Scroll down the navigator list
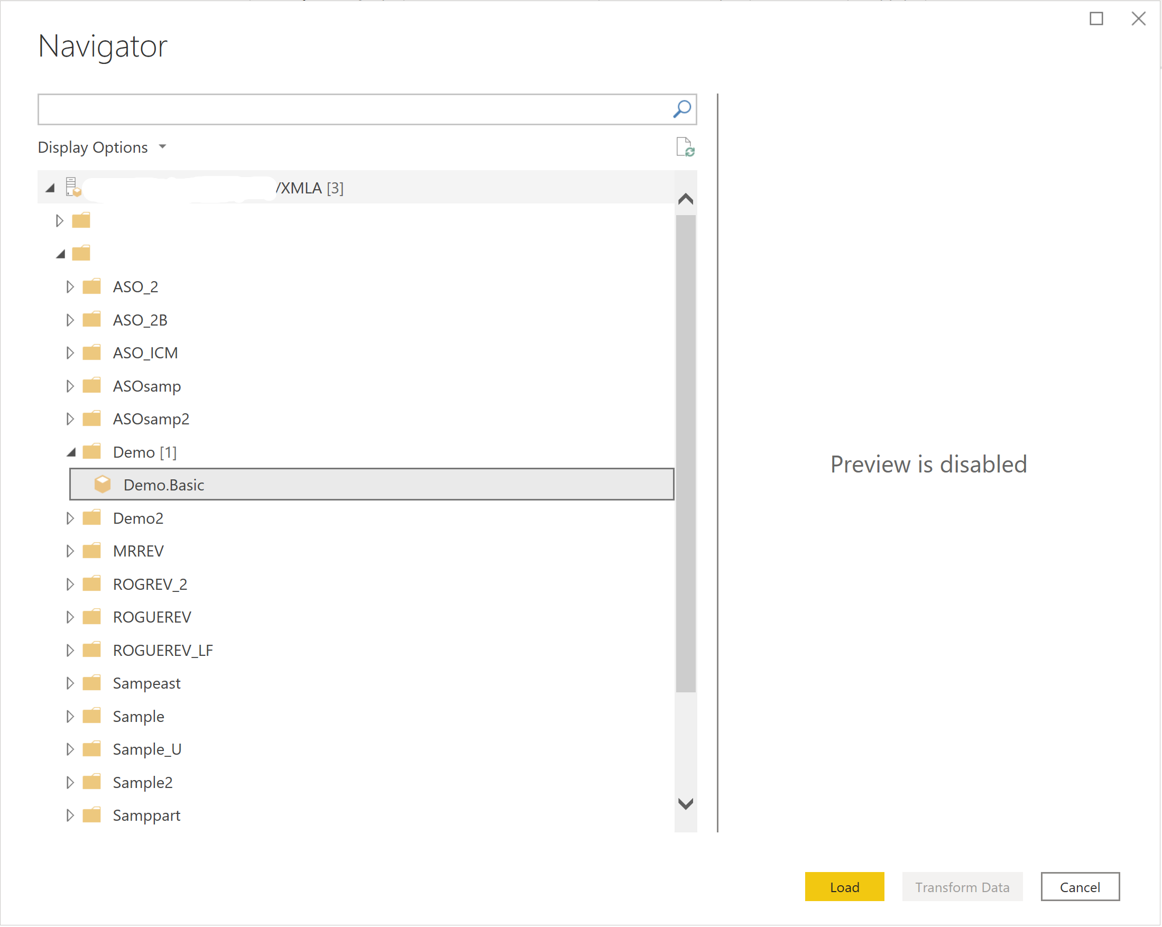The height and width of the screenshot is (927, 1162). tap(687, 804)
